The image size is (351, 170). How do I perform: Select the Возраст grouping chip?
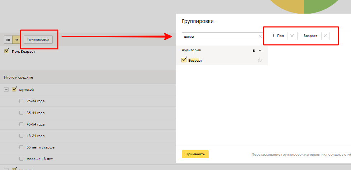[x=310, y=36]
